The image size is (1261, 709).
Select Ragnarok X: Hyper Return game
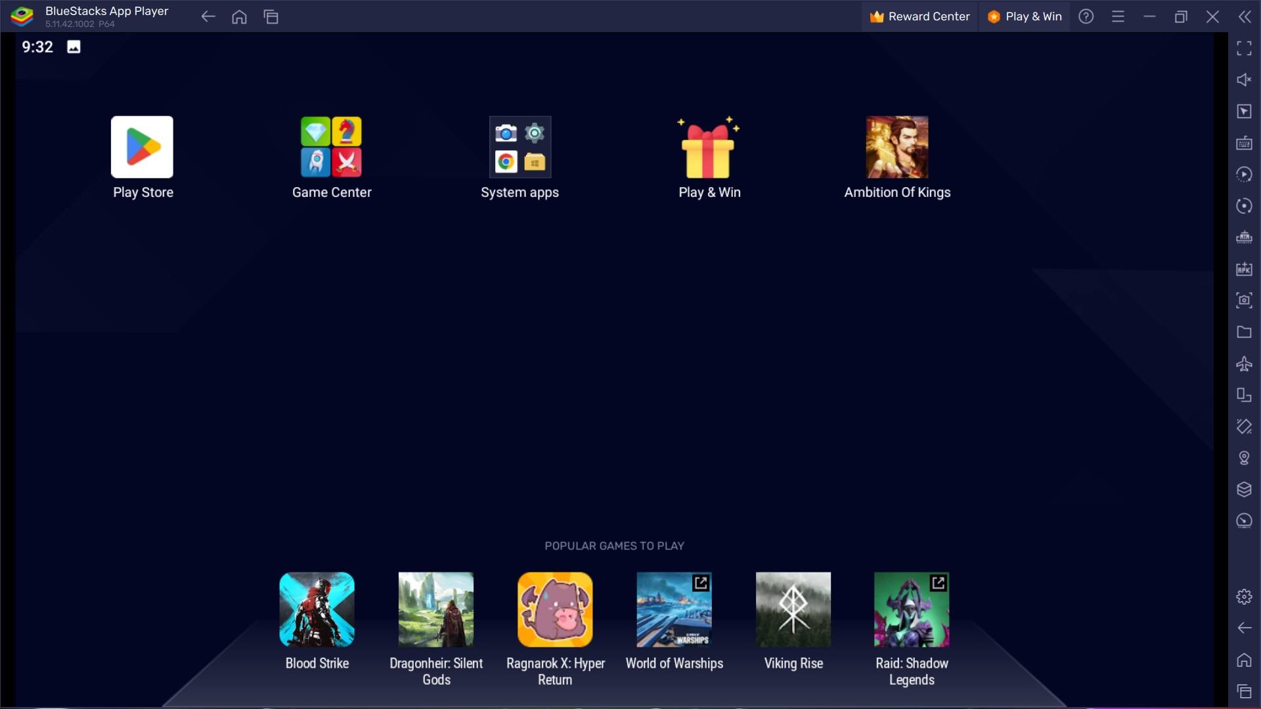click(555, 609)
